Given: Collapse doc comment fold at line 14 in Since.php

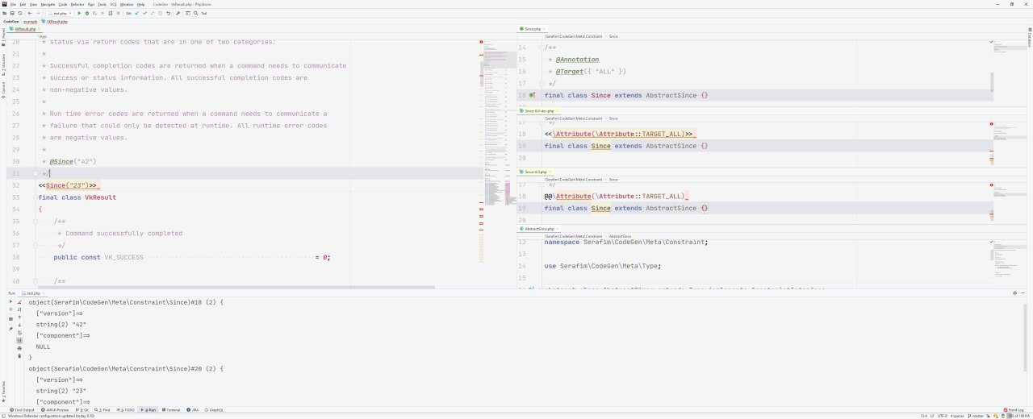Looking at the screenshot, I should point(543,48).
